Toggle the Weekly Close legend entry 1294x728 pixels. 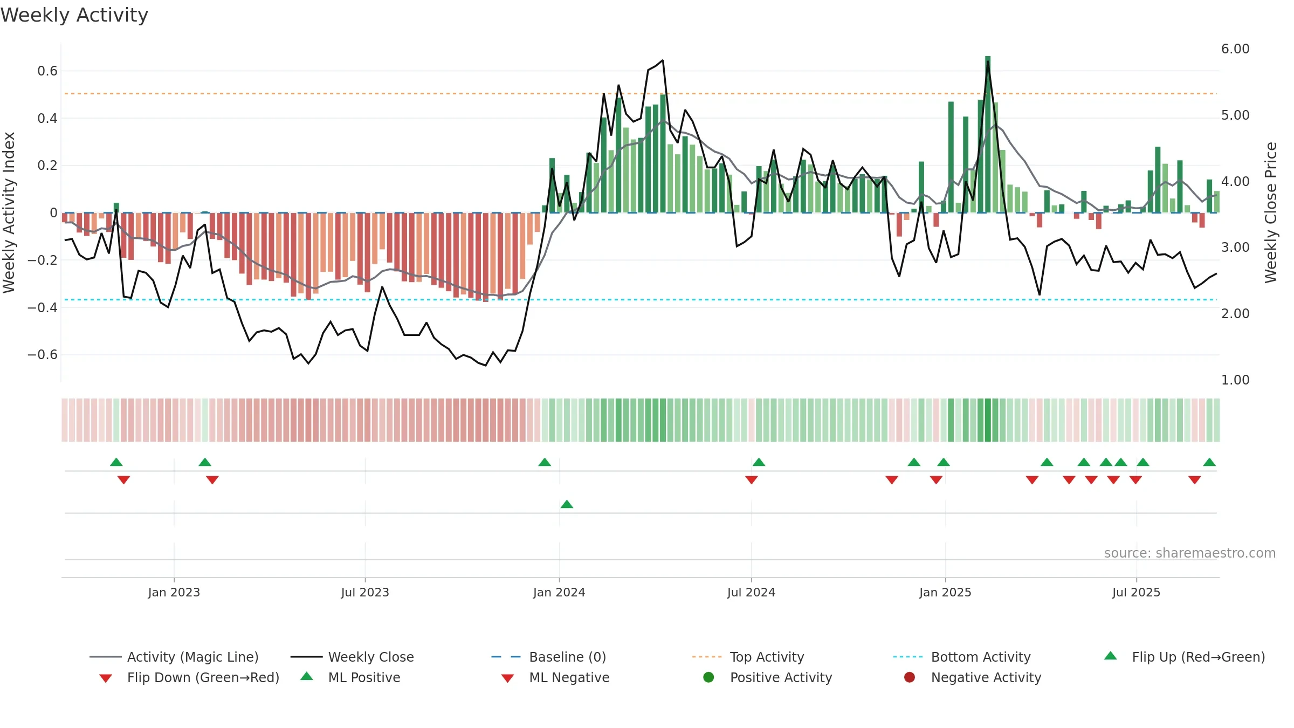352,657
